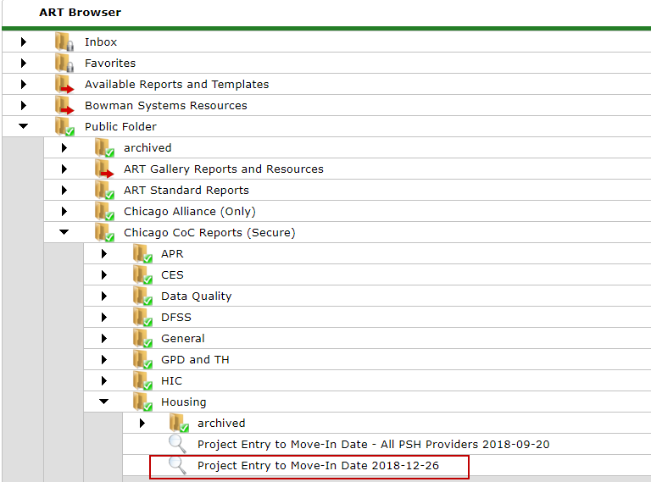The width and height of the screenshot is (651, 482).
Task: Click the DFSS folder icon
Action: 142,318
